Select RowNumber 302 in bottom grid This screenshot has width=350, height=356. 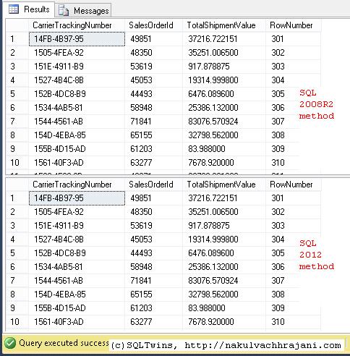pos(293,212)
